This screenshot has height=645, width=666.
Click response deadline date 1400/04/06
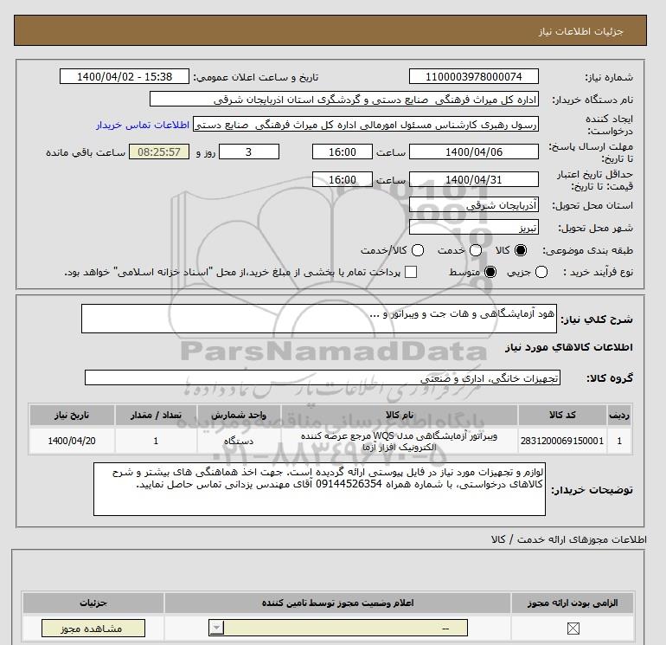click(x=474, y=152)
